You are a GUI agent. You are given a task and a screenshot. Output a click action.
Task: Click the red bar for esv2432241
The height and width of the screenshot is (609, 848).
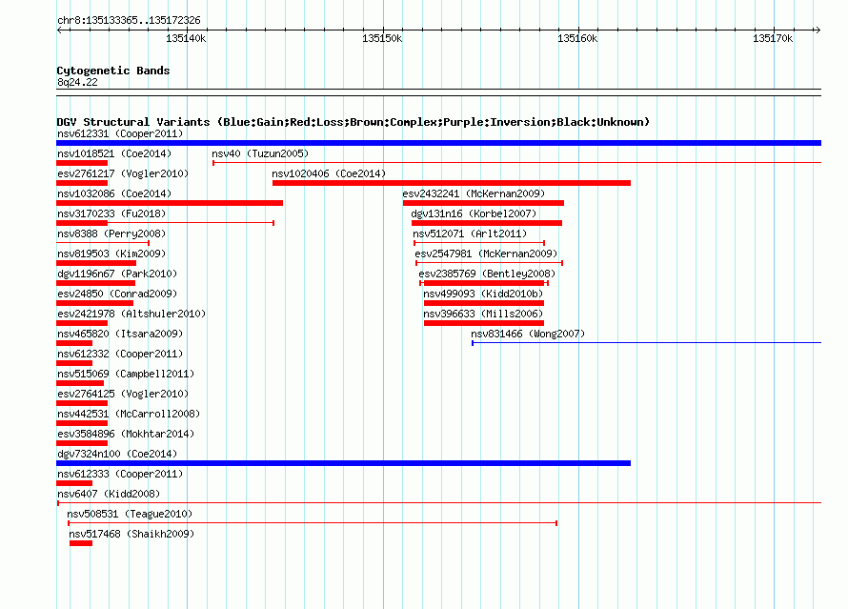483,203
